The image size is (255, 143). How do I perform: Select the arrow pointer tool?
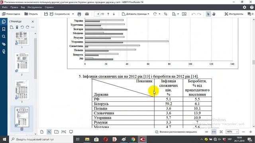pos(208,14)
